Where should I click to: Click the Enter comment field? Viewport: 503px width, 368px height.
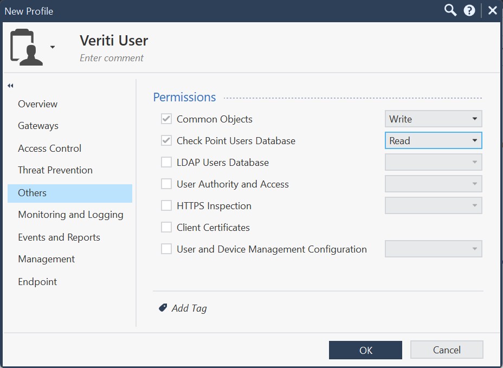click(x=112, y=58)
